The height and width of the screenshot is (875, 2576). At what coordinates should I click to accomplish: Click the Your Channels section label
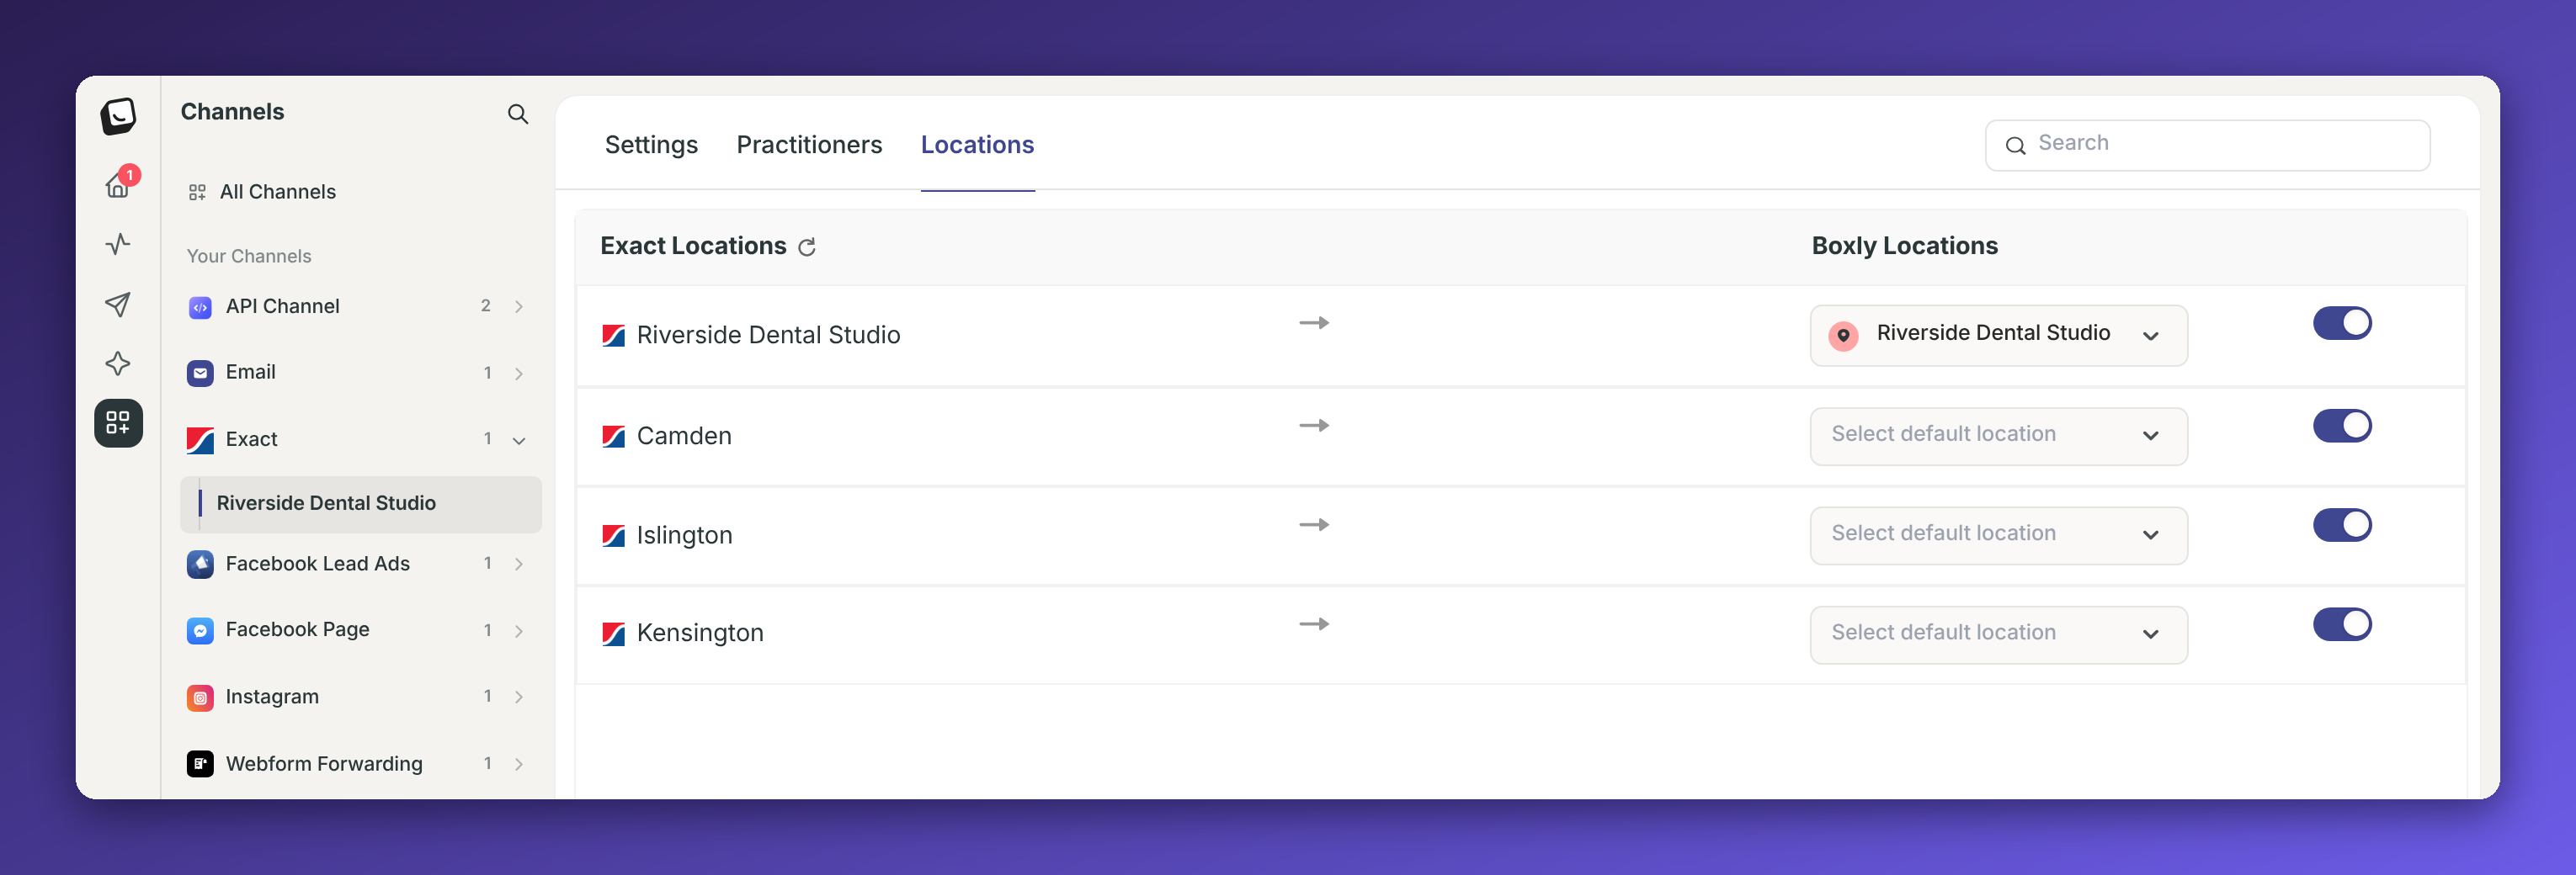249,257
